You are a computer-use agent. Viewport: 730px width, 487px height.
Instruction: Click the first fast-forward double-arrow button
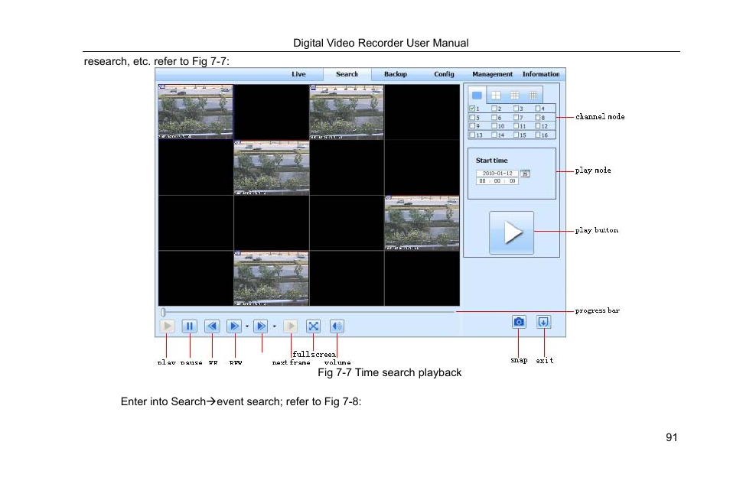click(x=234, y=326)
